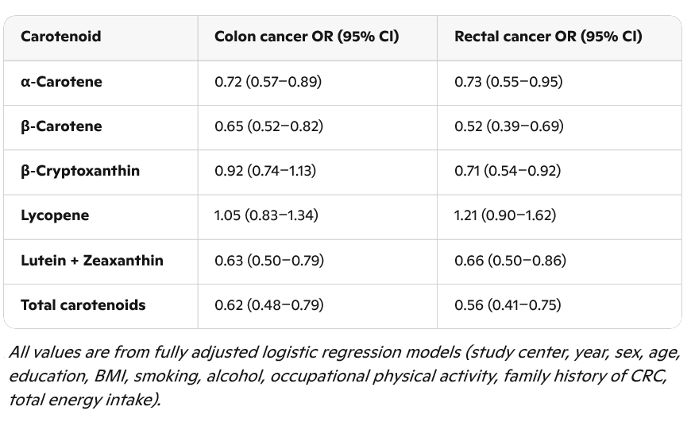
Task: Click the Colon cancer OR column header
Action: point(307,37)
